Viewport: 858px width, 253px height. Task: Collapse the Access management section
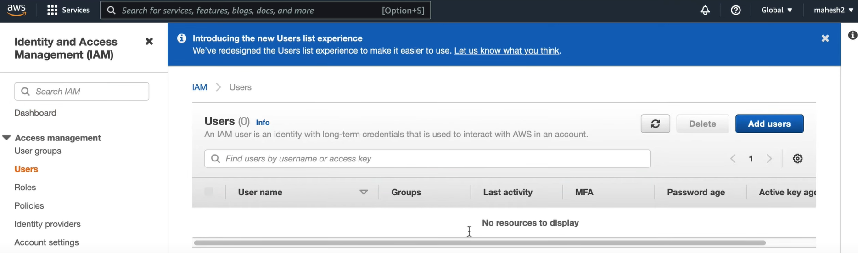point(6,138)
